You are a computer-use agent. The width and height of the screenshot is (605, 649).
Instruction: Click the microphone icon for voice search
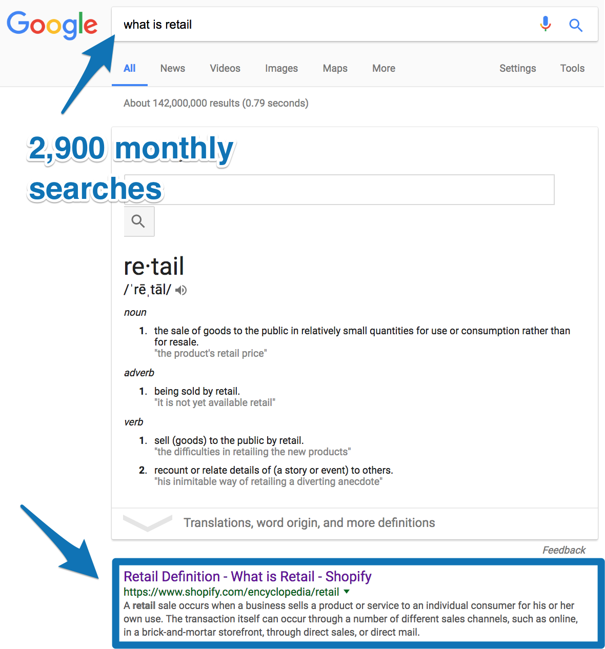(545, 24)
